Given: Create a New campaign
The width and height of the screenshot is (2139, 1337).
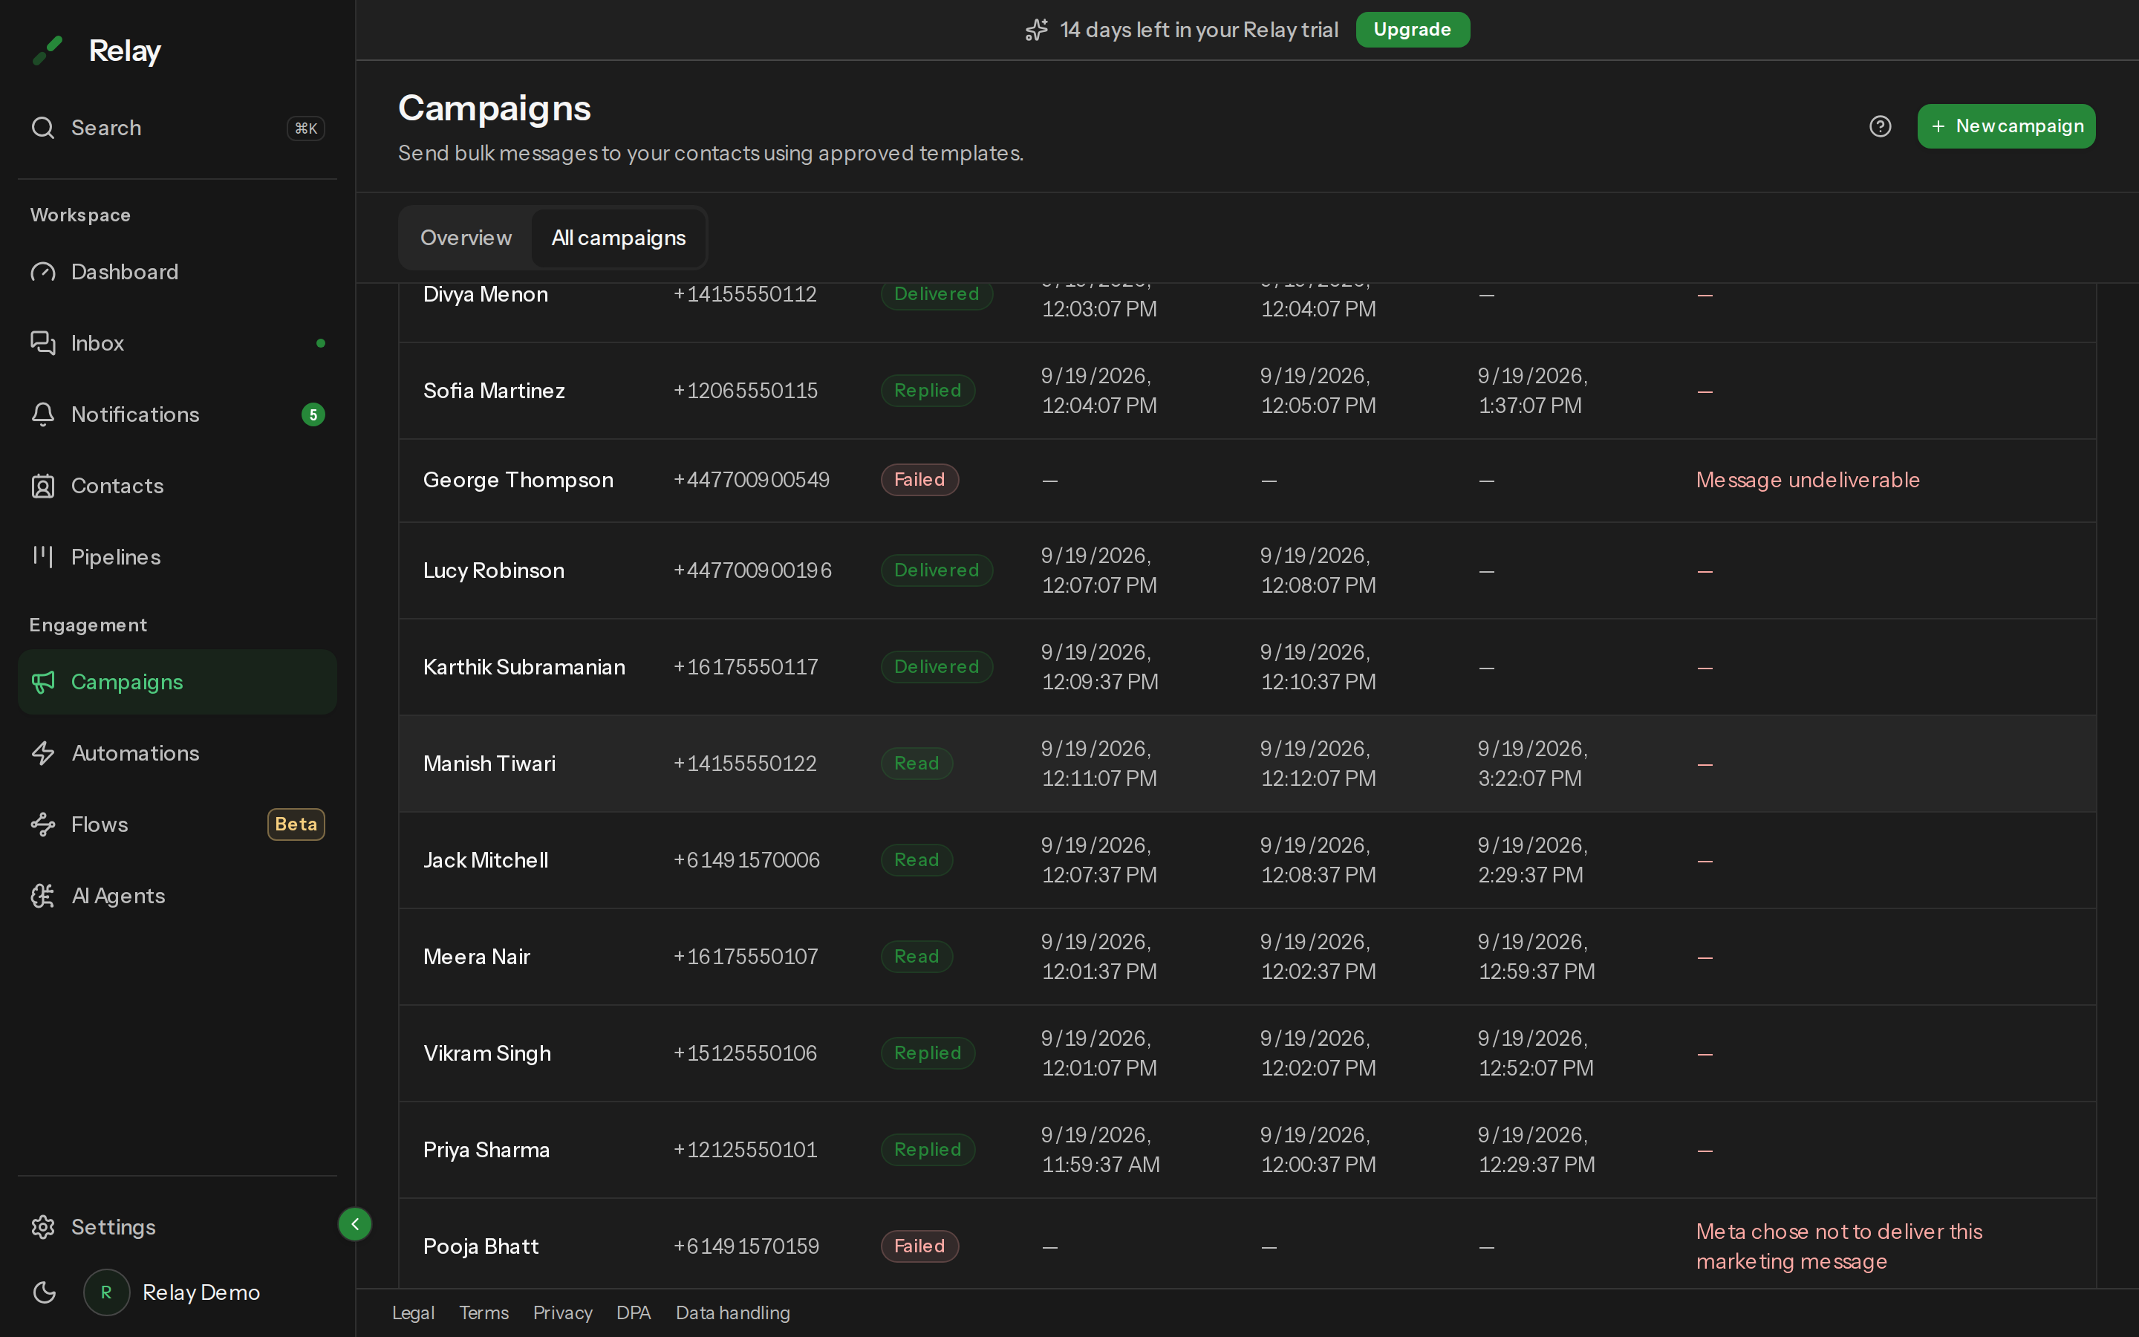Looking at the screenshot, I should pyautogui.click(x=2006, y=126).
